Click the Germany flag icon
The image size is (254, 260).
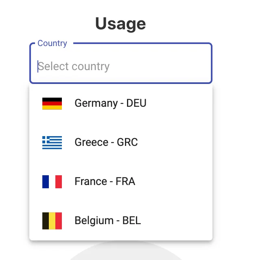(x=52, y=104)
